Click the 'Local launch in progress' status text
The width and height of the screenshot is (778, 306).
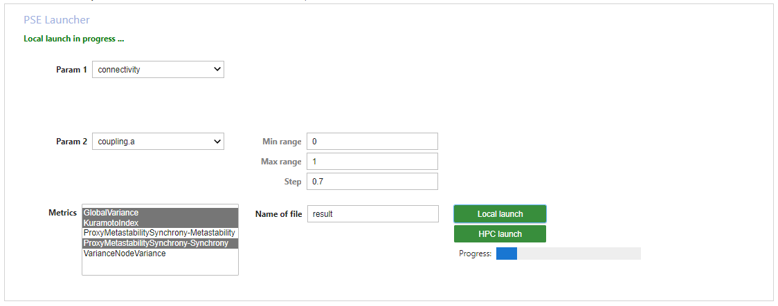[x=74, y=39]
